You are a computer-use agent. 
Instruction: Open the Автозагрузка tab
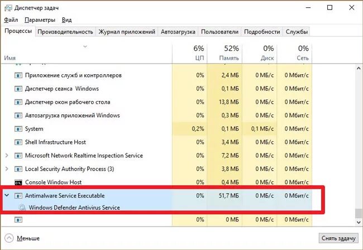(178, 32)
